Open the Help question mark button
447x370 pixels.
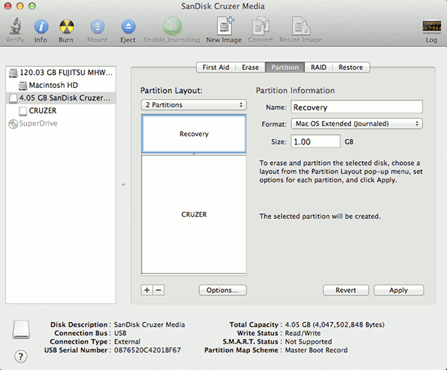click(21, 356)
